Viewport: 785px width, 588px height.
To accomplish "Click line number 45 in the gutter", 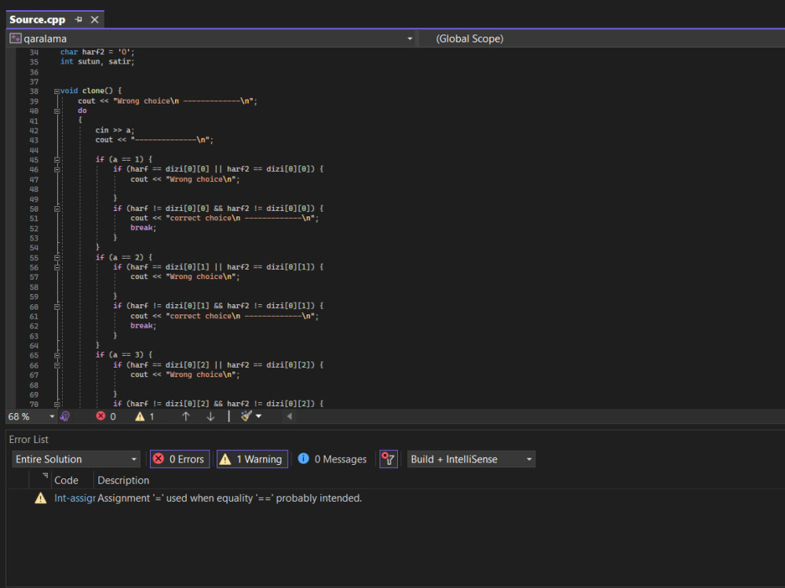I will [34, 160].
